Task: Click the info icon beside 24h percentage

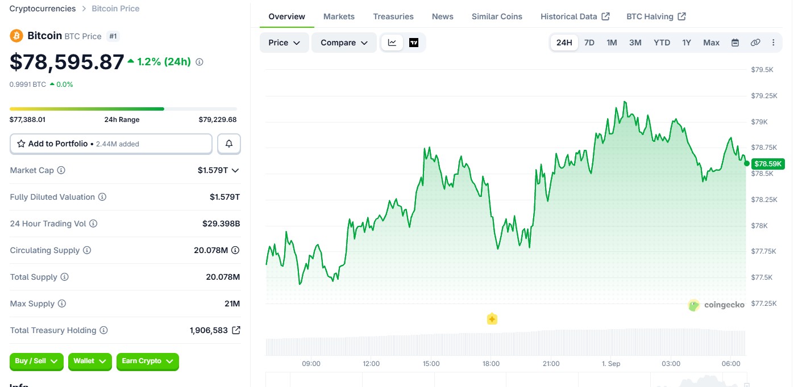Action: [199, 62]
